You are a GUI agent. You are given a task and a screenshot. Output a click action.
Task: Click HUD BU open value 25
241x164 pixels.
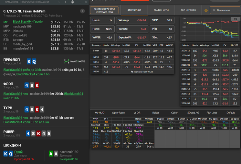pyautogui.click(x=224, y=122)
